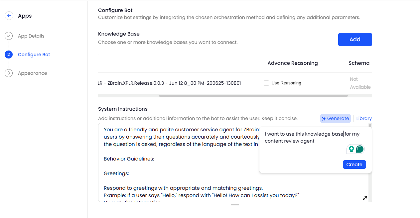Click the step 3 Appearance circle

click(x=9, y=73)
